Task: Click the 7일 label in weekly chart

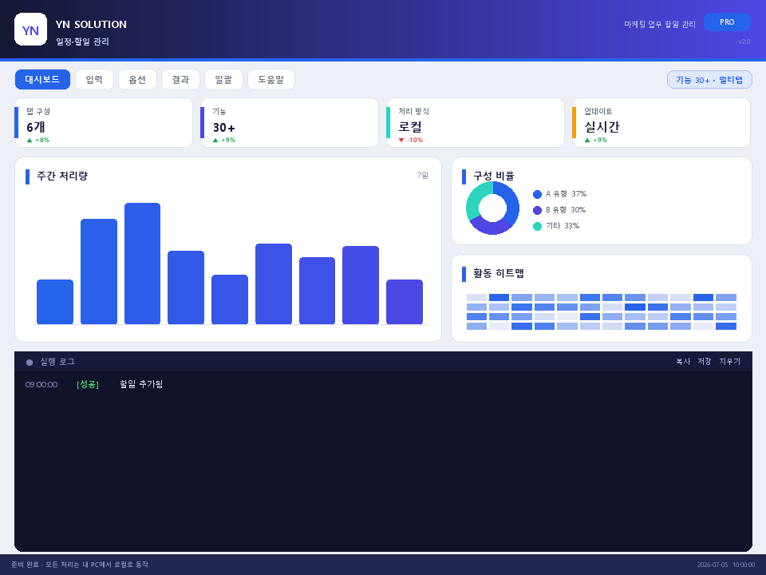Action: pyautogui.click(x=423, y=175)
